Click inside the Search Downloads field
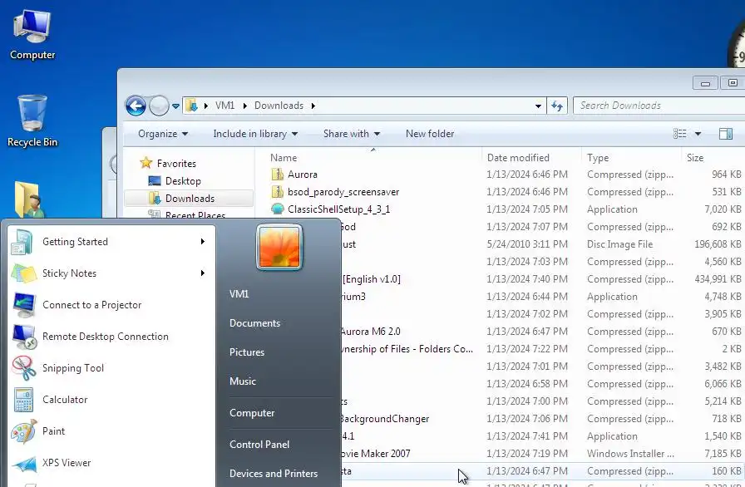The width and height of the screenshot is (745, 487). [x=659, y=106]
